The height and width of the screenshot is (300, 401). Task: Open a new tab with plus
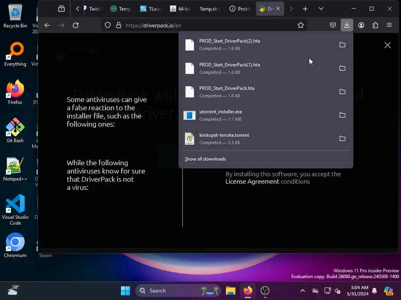[305, 9]
